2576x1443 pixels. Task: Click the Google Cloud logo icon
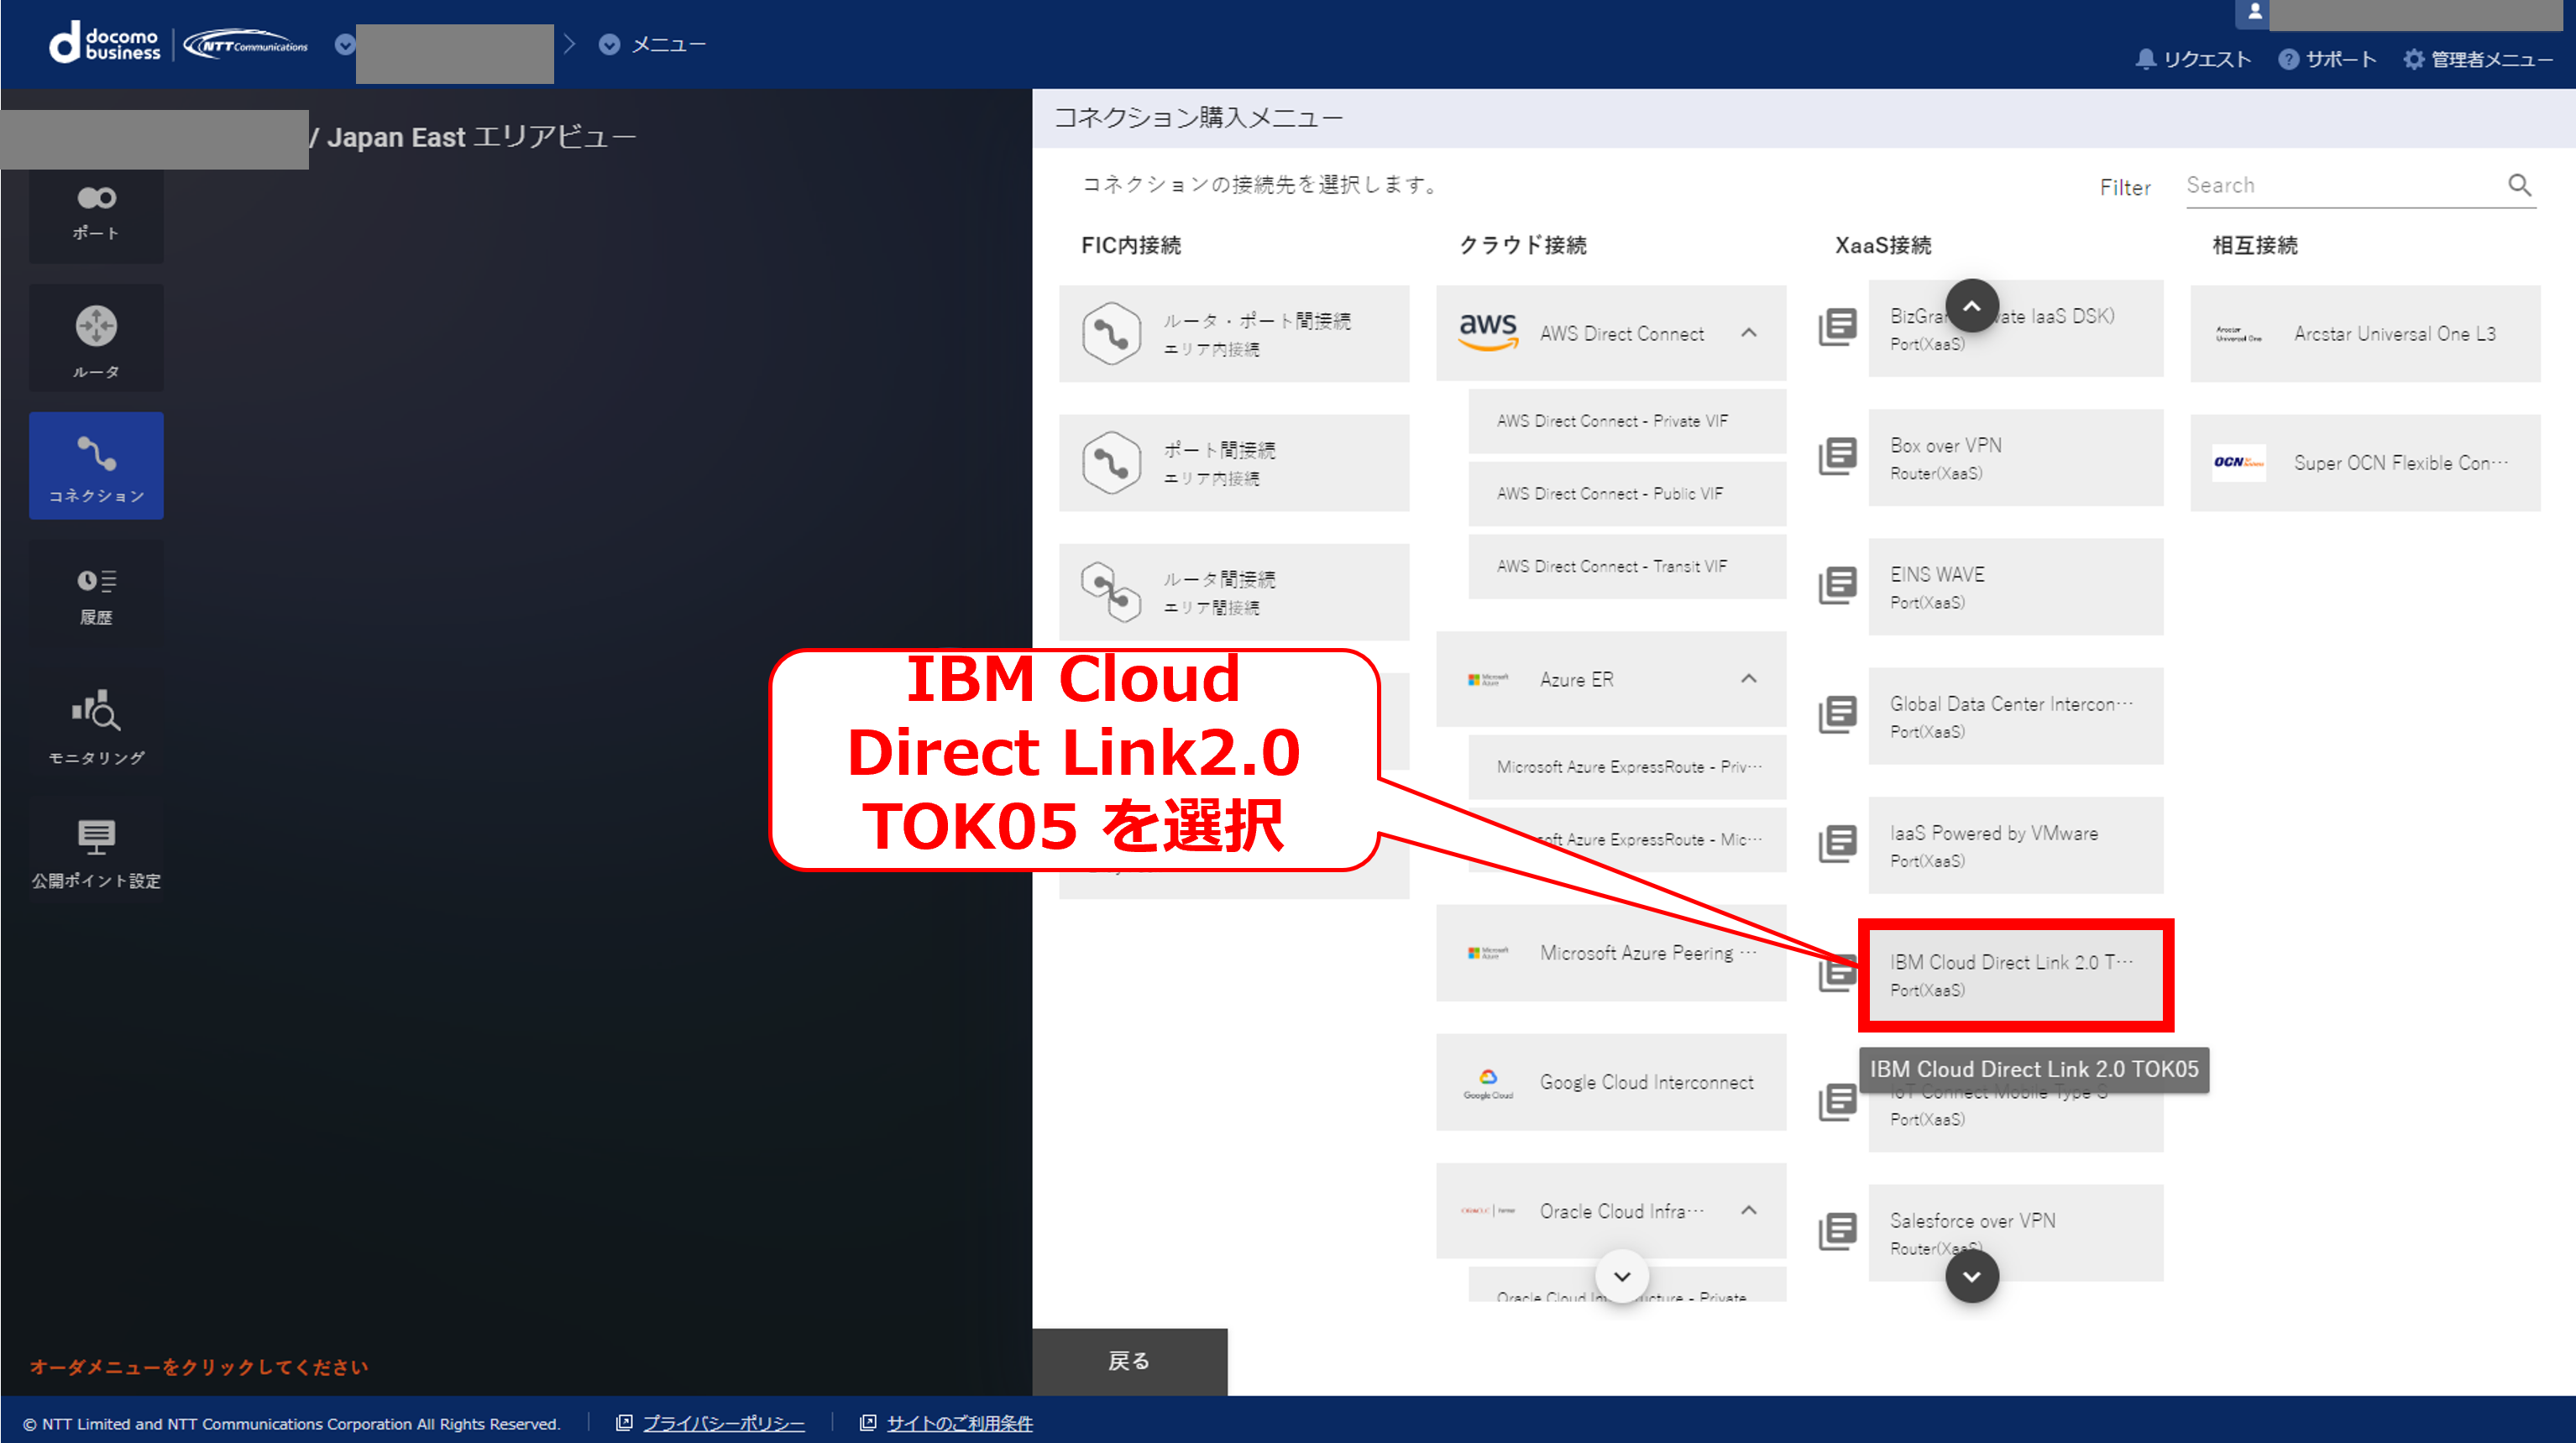(x=1487, y=1083)
